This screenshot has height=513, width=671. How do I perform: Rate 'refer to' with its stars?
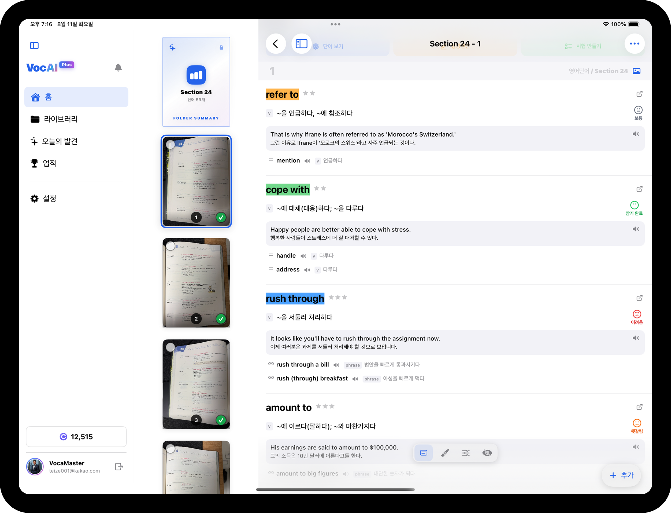(x=309, y=93)
